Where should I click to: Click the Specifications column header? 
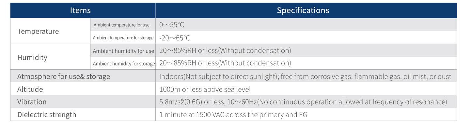click(x=303, y=10)
